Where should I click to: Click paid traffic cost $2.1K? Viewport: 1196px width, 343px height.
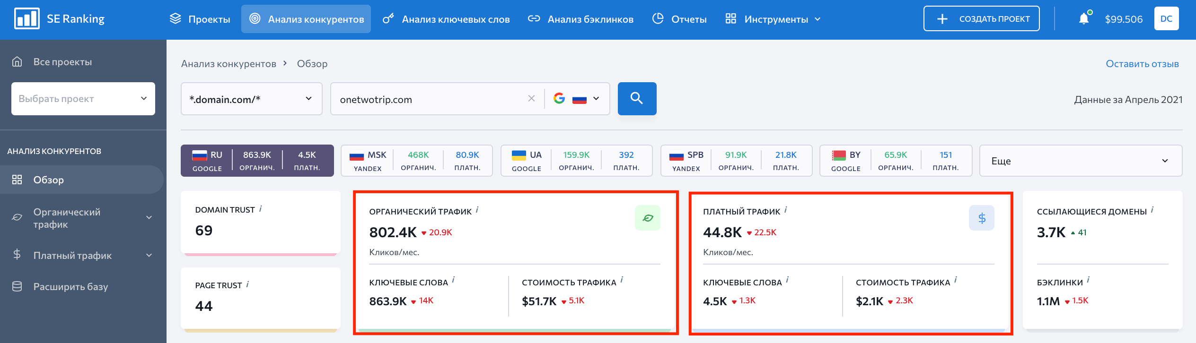pos(870,301)
